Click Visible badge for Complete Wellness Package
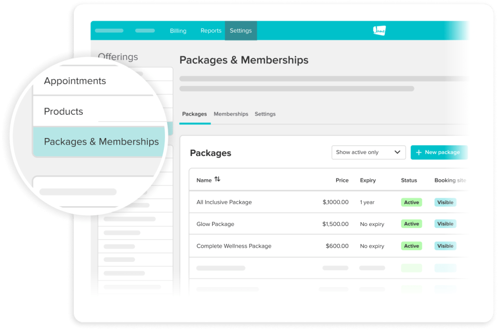Viewport: 498px width, 330px height. [x=445, y=246]
